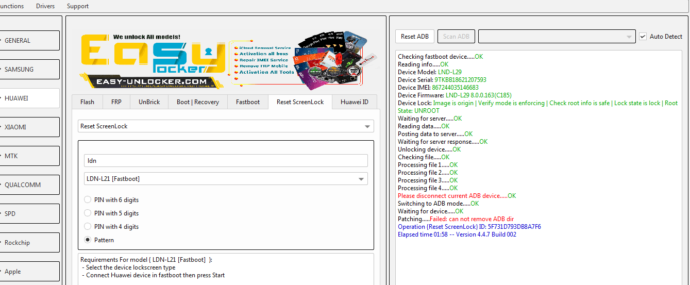Select the Pattern lock type
The width and height of the screenshot is (690, 285).
(88, 240)
